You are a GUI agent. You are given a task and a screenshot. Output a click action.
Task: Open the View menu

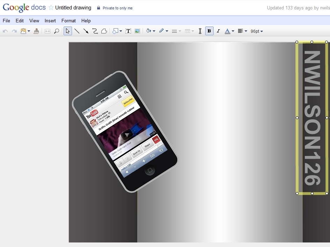[x=34, y=21]
